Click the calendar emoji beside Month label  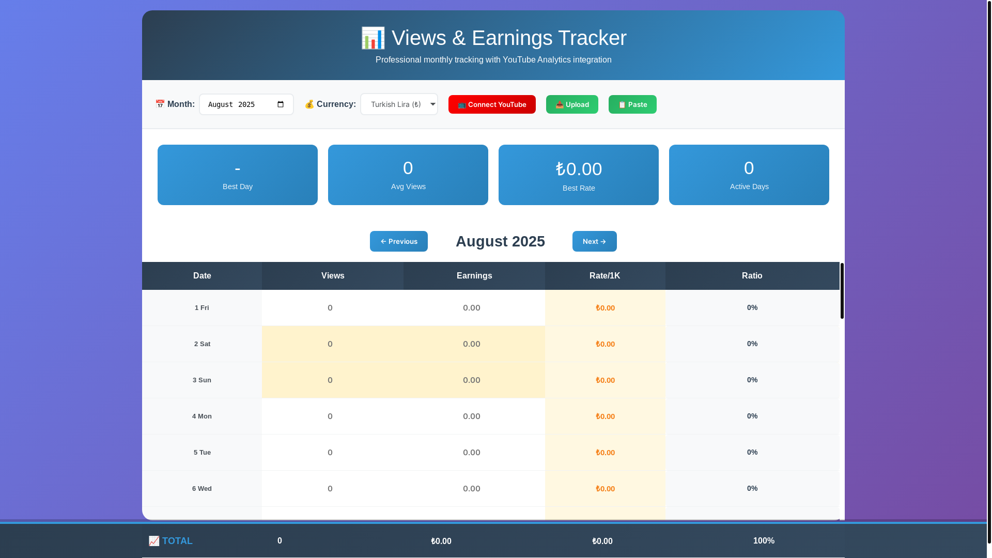pyautogui.click(x=160, y=104)
